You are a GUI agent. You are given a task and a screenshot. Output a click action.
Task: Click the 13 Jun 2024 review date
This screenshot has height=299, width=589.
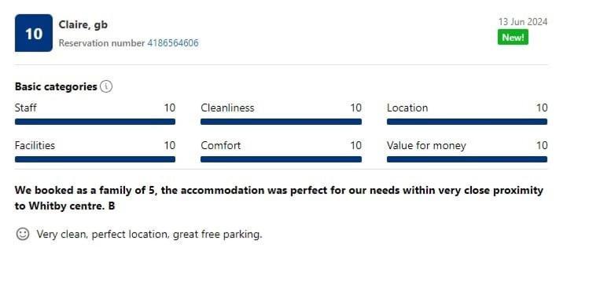point(523,22)
